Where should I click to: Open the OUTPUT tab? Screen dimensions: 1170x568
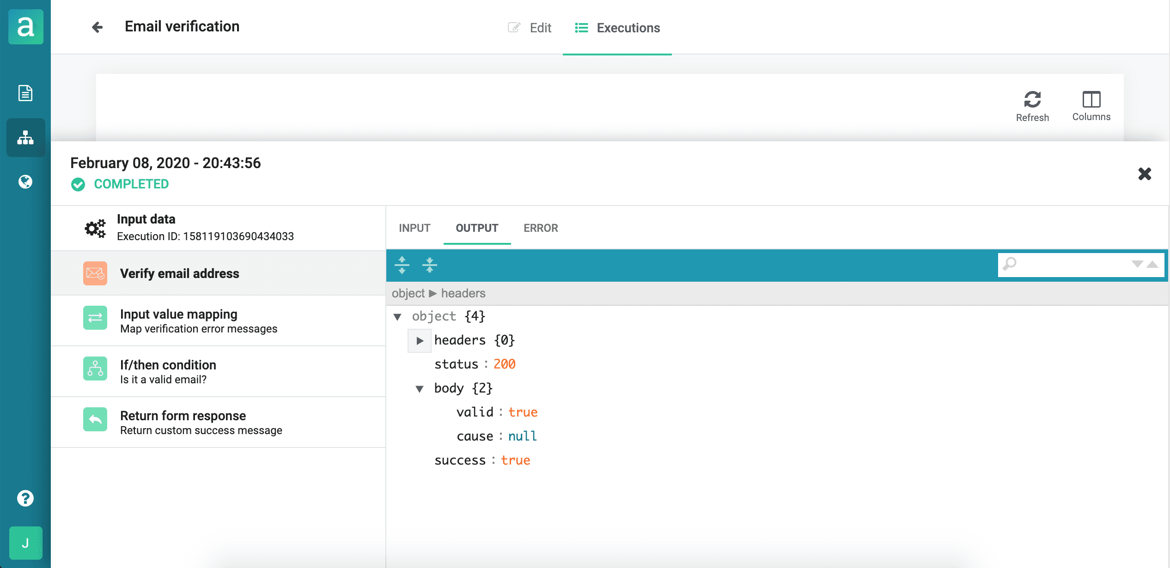477,228
